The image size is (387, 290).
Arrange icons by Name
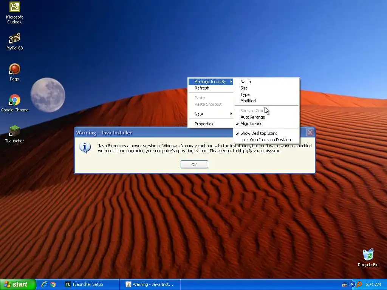[266, 82]
